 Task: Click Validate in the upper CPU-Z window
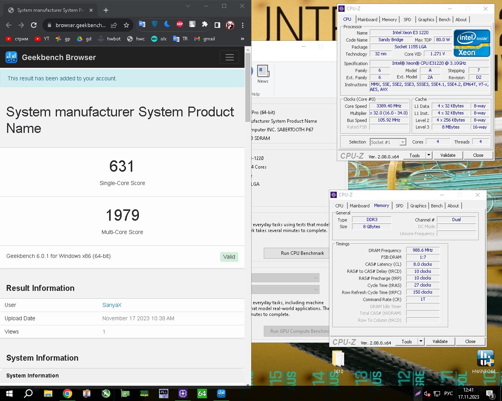pos(448,155)
